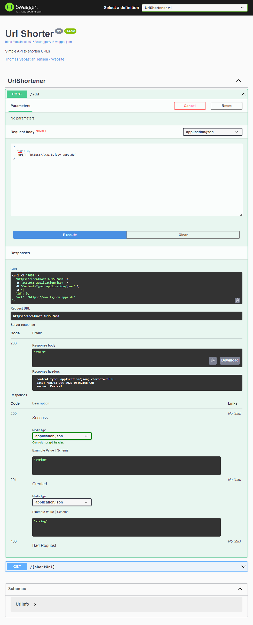Open request body content type dropdown
This screenshot has width=253, height=625.
click(x=212, y=132)
